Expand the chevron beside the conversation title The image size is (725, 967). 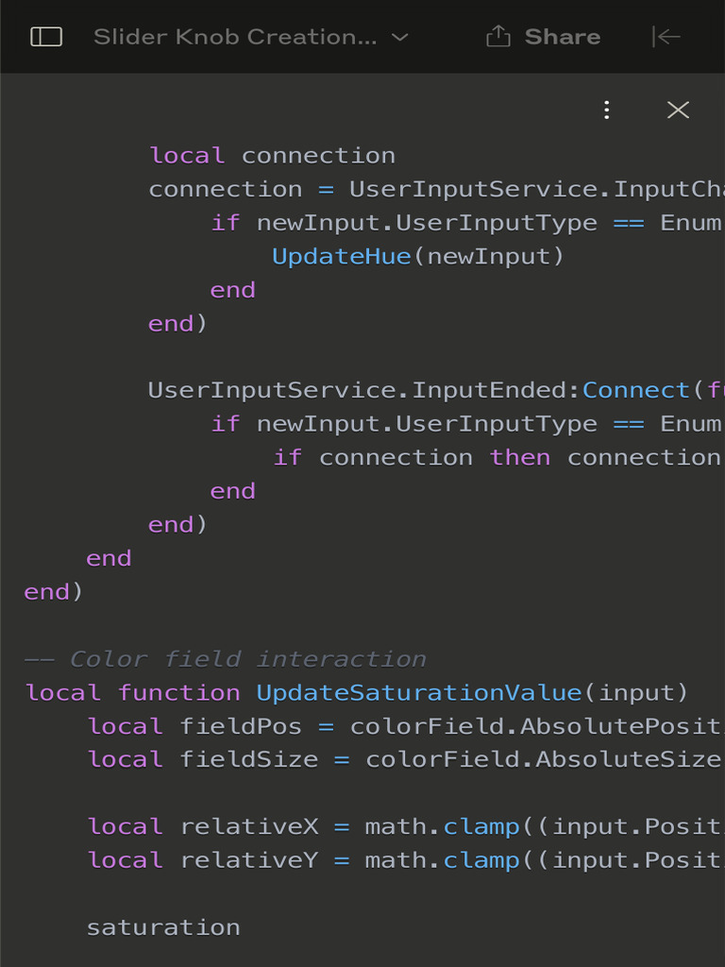click(x=400, y=37)
